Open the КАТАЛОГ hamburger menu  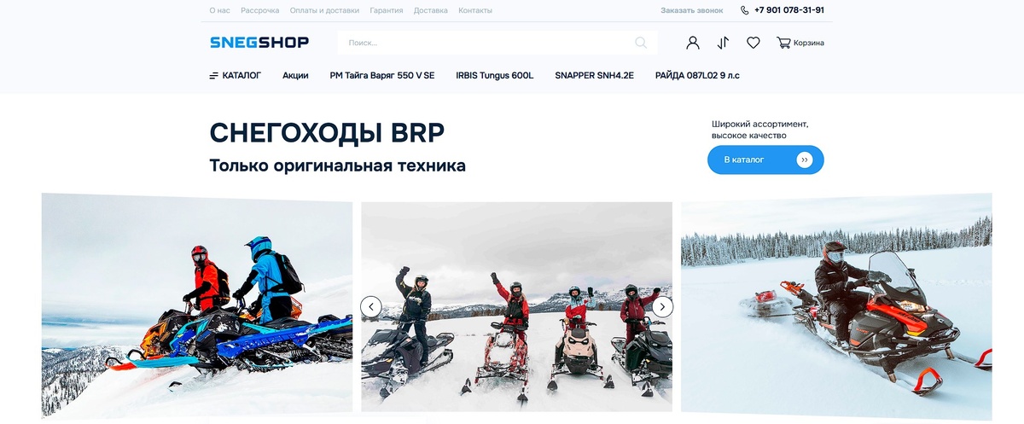(236, 76)
